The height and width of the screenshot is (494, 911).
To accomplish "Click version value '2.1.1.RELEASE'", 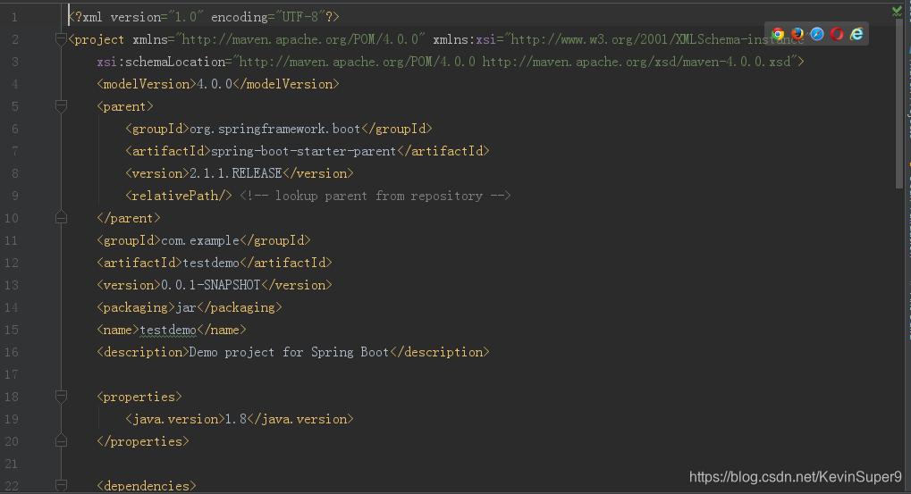I will click(x=236, y=173).
